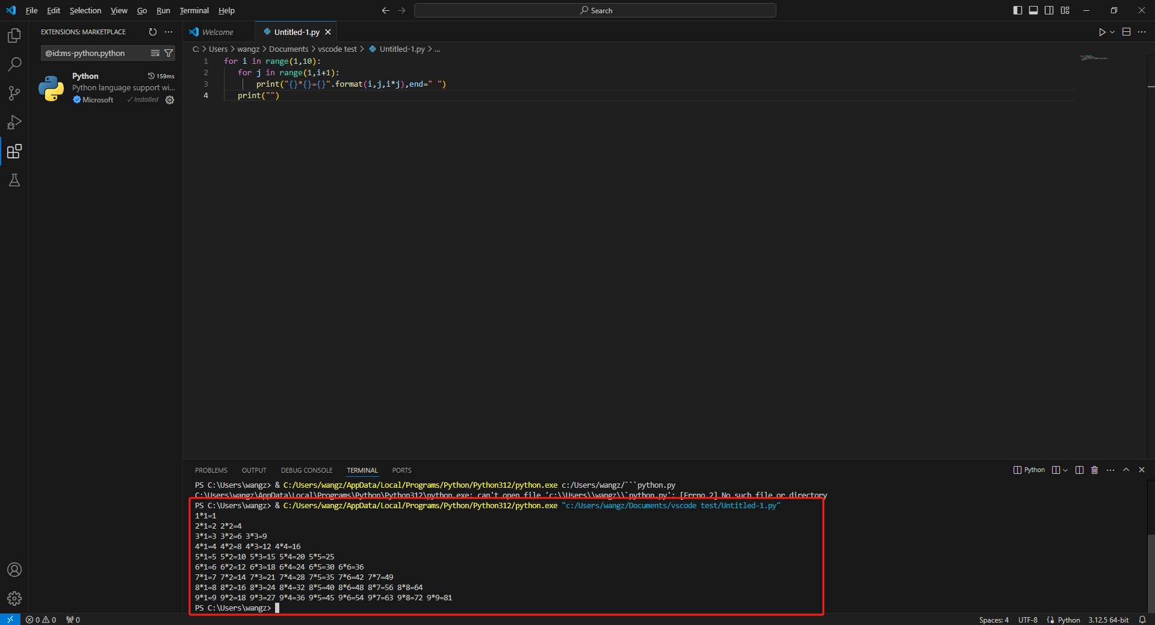Open Python extension manage gear
1155x625 pixels.
[x=170, y=100]
